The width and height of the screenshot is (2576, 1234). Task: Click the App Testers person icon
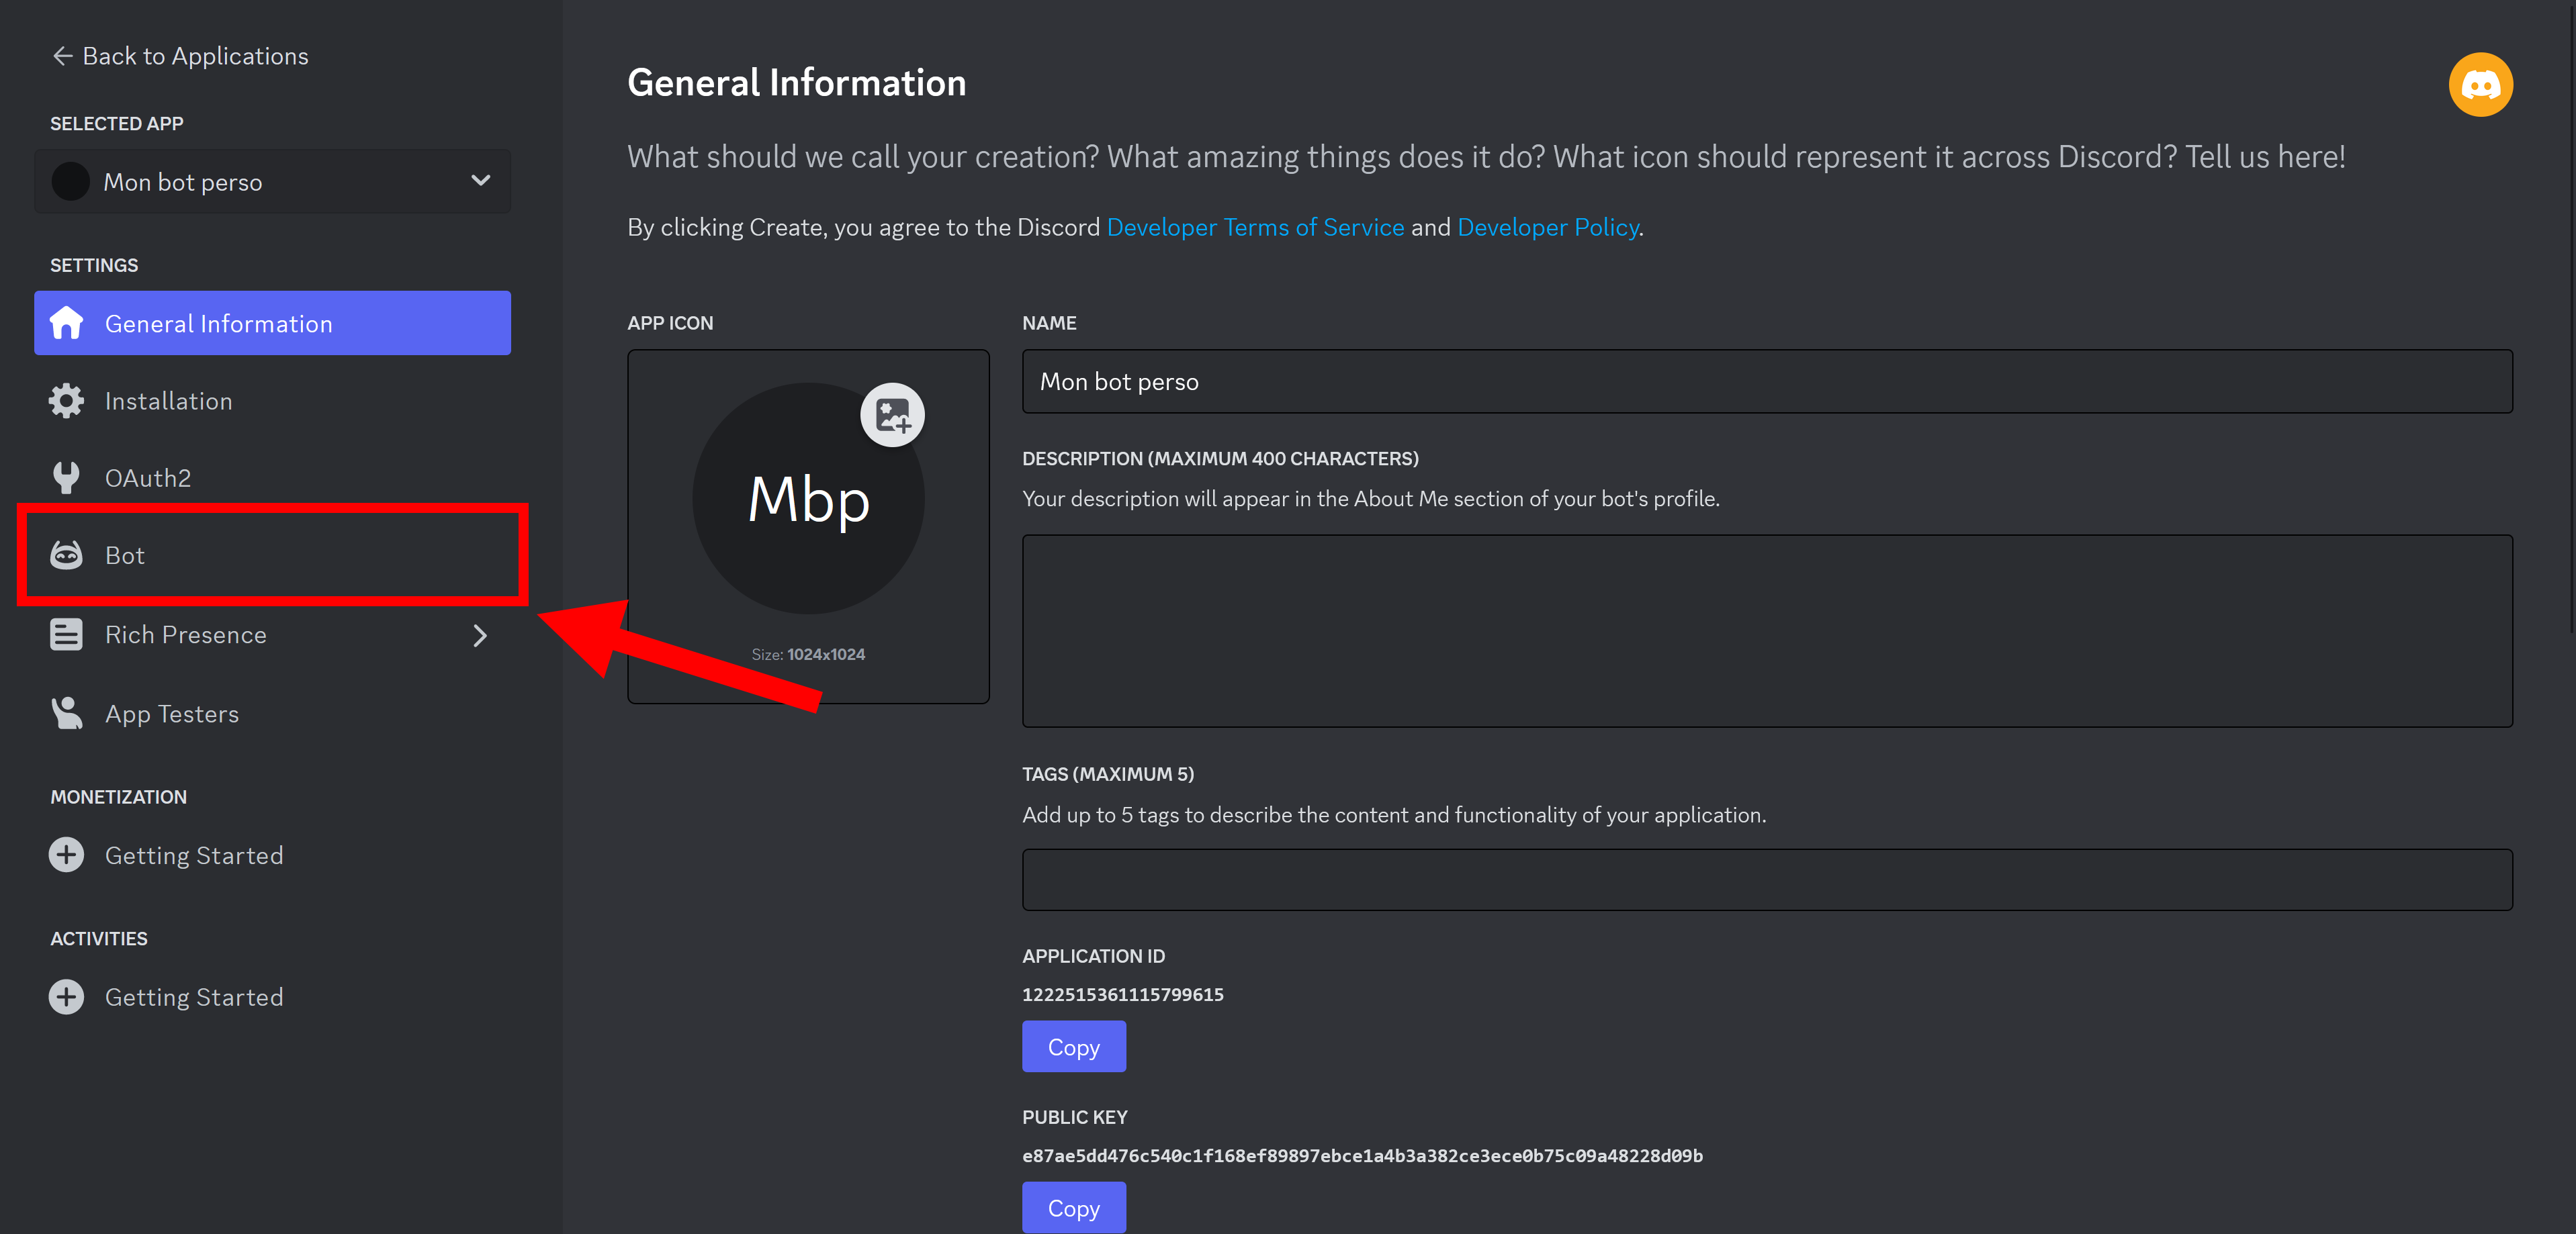67,714
